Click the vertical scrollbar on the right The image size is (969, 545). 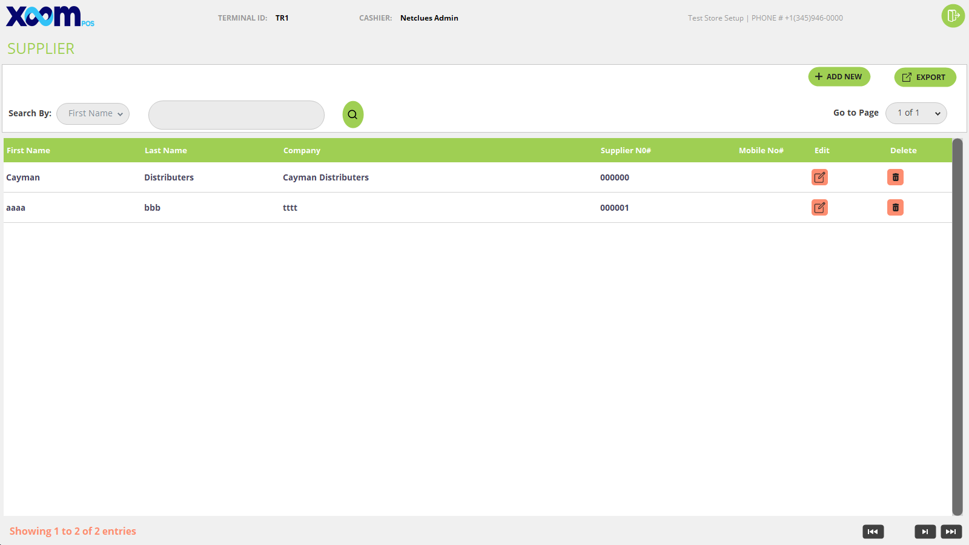(x=957, y=327)
